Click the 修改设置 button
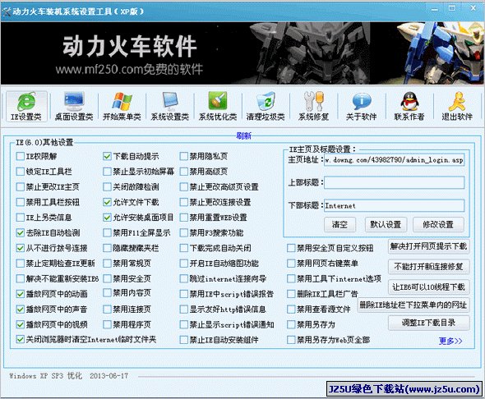This screenshot has width=485, height=399. point(438,224)
